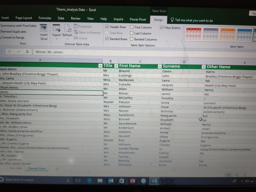Select the Amanda Adolfina cell
Image resolution: width=256 pixels, height=192 pixels.
[229, 133]
